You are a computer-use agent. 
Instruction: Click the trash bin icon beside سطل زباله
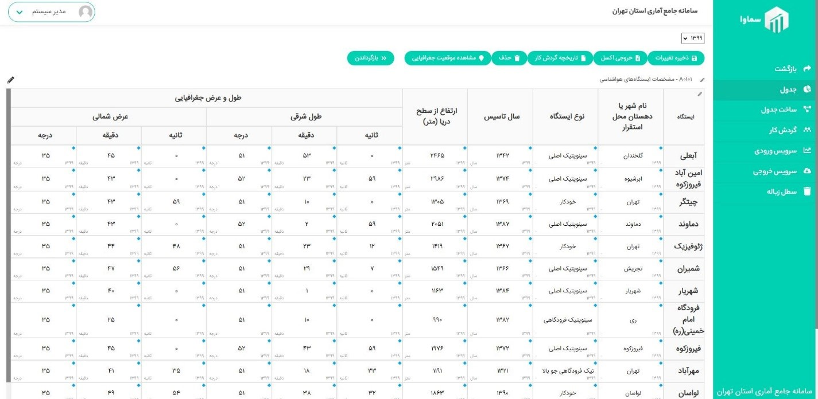(807, 191)
